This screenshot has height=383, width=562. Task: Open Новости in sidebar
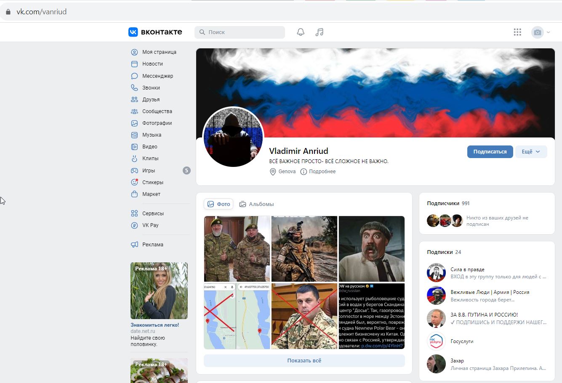tap(152, 64)
